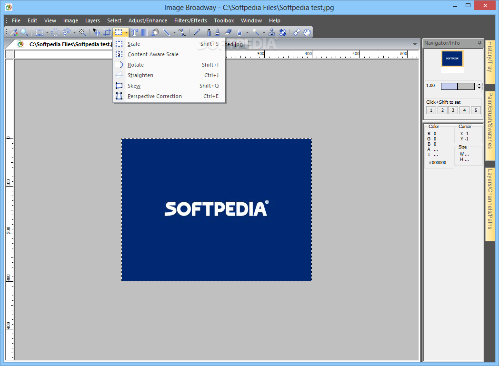The image size is (499, 366).
Task: Select the Paintbrush tool
Action: (218, 32)
